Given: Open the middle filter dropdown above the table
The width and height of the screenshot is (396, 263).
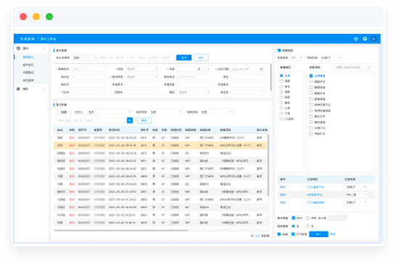Looking at the screenshot, I should (166, 112).
